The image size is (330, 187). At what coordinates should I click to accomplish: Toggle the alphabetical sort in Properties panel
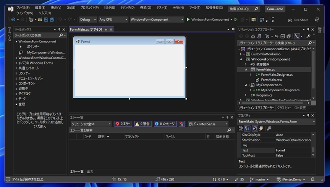pos(247,129)
